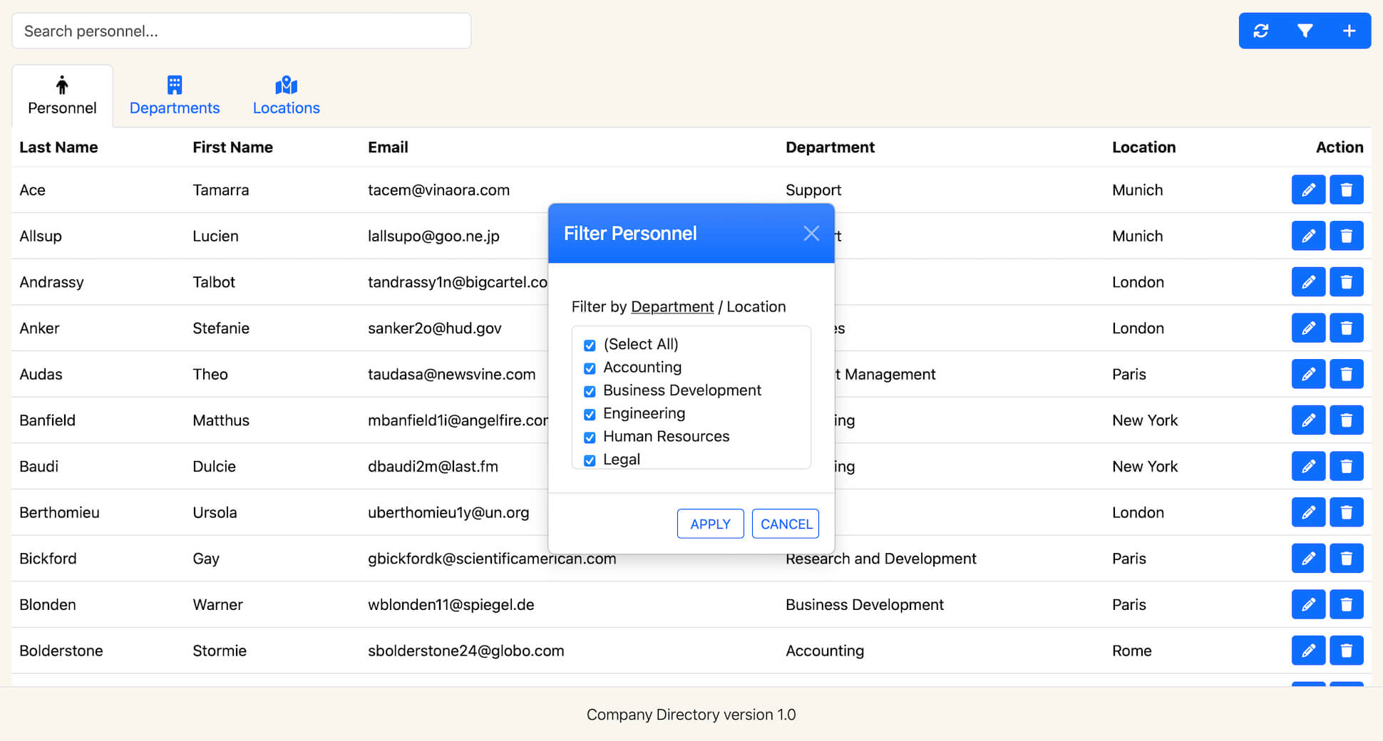Delete Lucien Allsup with trash icon
1383x741 pixels.
(x=1346, y=236)
